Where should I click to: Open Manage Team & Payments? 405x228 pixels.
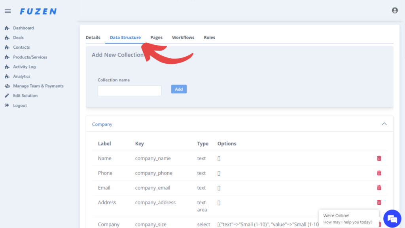[38, 86]
